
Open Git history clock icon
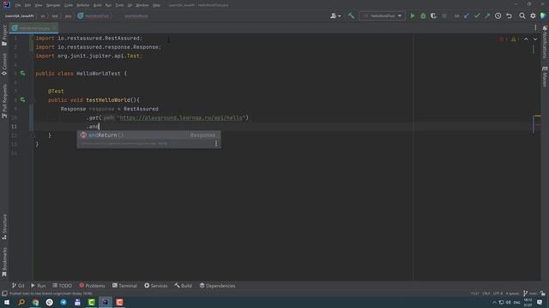coord(498,15)
